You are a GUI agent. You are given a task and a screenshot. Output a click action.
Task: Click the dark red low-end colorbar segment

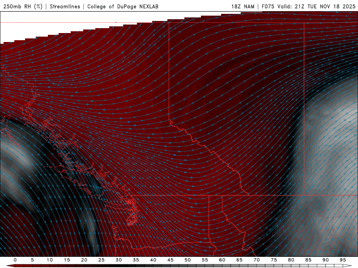(x=11, y=266)
